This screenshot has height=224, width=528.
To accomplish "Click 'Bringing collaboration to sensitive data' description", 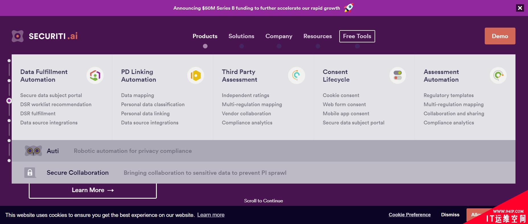I will click(x=205, y=173).
